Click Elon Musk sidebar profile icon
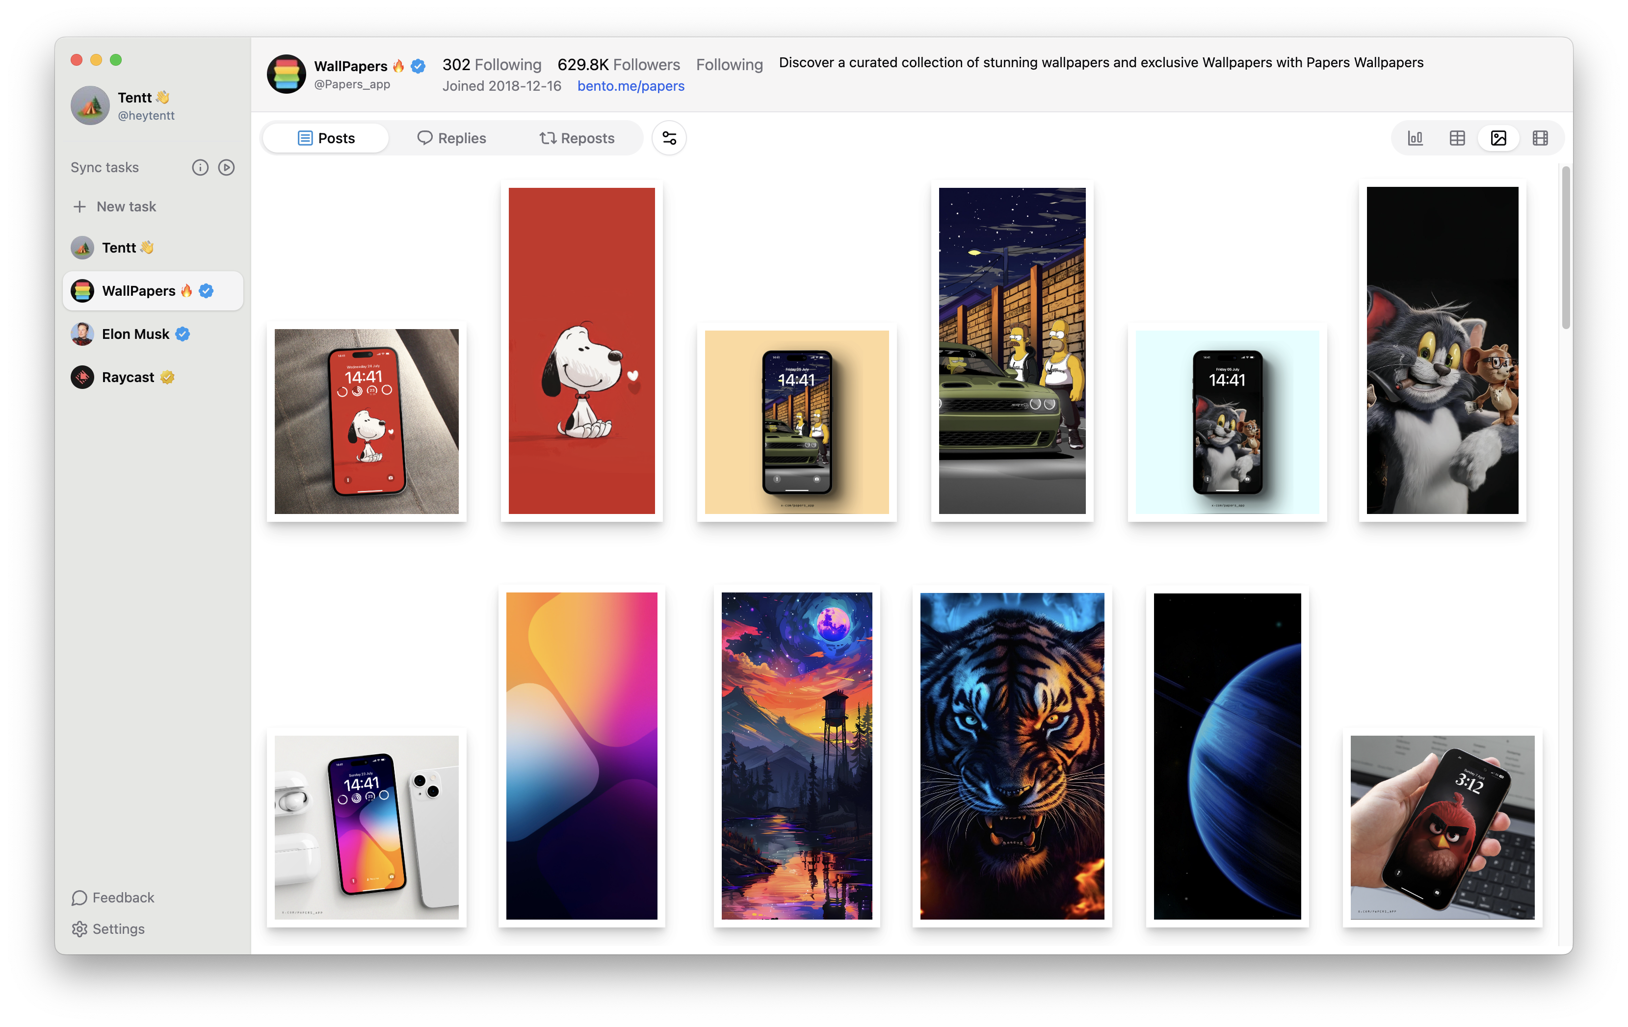The height and width of the screenshot is (1027, 1628). click(83, 334)
